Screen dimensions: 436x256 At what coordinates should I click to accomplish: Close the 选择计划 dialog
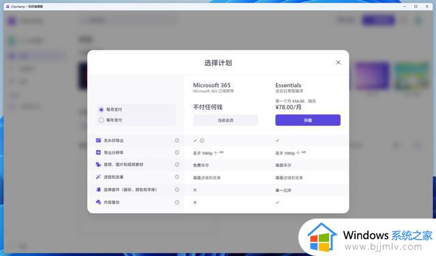[x=338, y=63]
